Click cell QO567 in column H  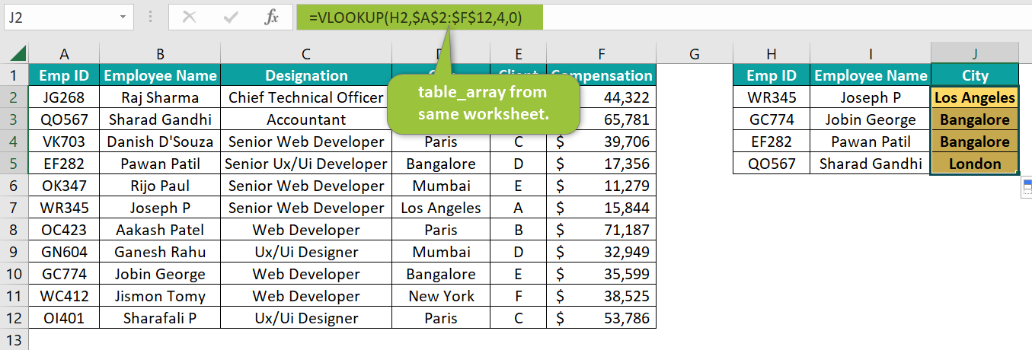click(x=772, y=164)
